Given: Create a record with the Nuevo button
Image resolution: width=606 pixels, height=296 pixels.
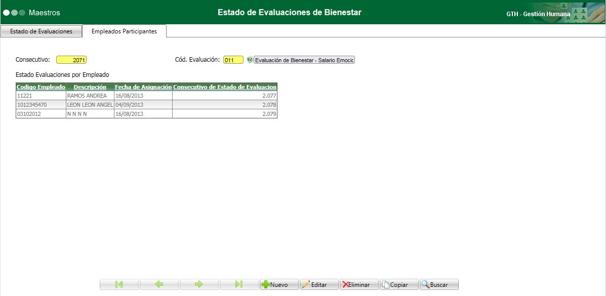Looking at the screenshot, I should click(279, 284).
